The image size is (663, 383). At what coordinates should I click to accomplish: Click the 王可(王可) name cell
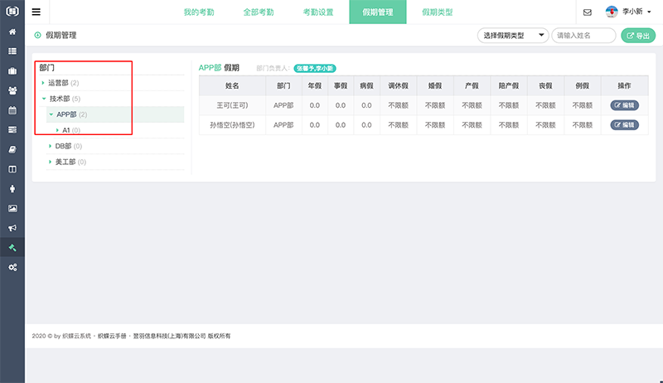pyautogui.click(x=232, y=105)
